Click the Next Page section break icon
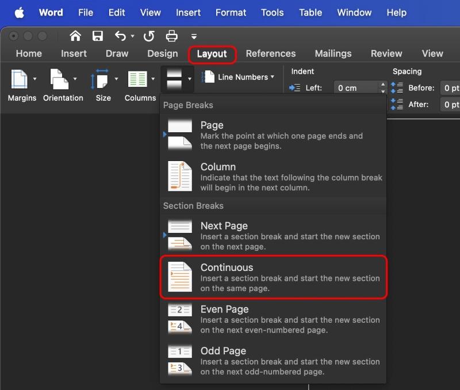Screen dimensions: 460x390 [x=180, y=235]
